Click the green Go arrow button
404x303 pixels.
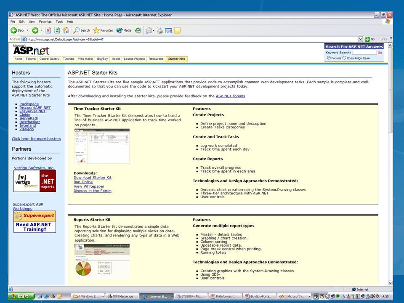(x=367, y=39)
